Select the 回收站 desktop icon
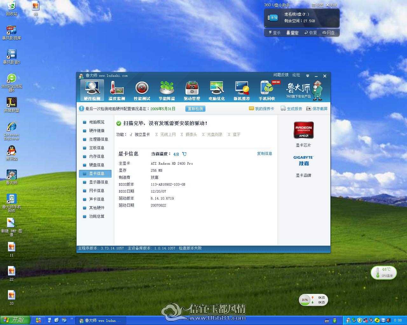This screenshot has height=325, width=407. point(11,9)
